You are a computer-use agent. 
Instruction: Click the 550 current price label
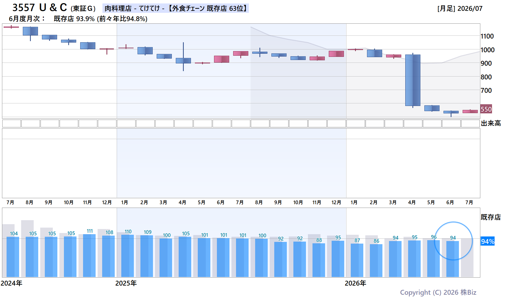[x=486, y=109]
